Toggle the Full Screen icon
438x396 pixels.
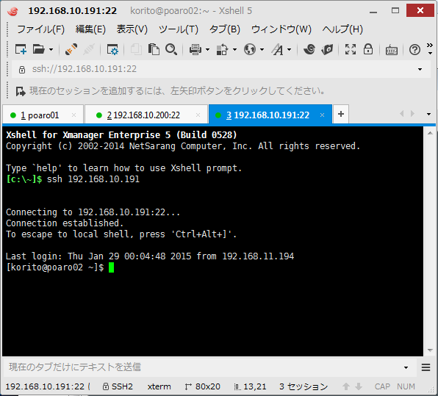(x=351, y=49)
